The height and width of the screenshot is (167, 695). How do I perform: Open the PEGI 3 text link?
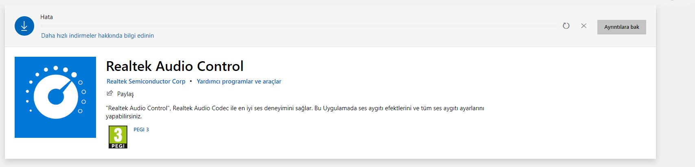click(x=141, y=130)
